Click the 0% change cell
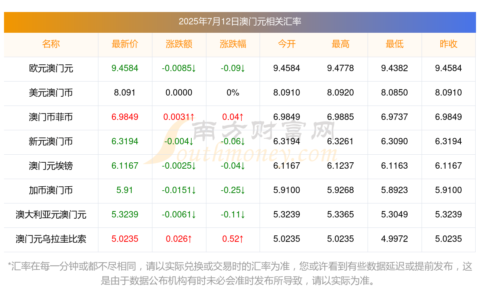Screen dimensions: 480x293 pyautogui.click(x=233, y=93)
